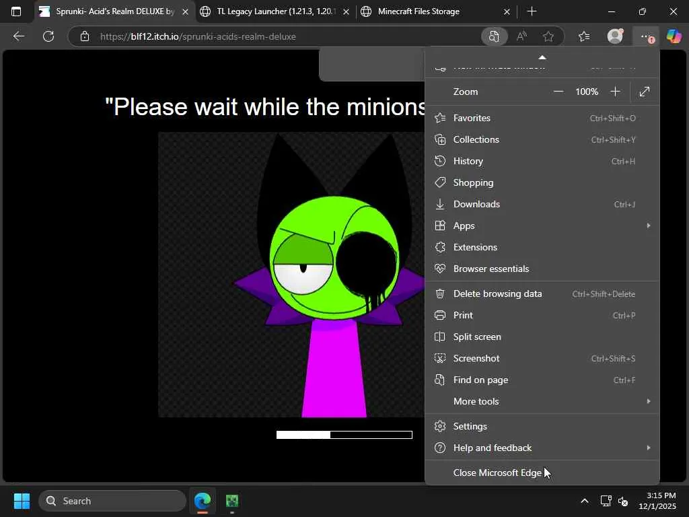
Task: Select Print in the Edge menu
Action: (542, 315)
